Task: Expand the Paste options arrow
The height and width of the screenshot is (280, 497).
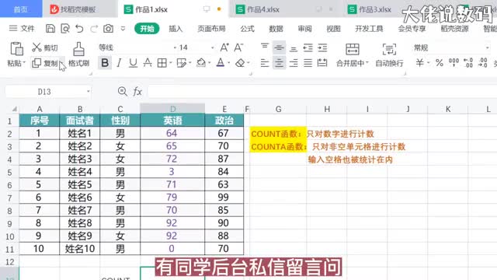Action: click(24, 63)
